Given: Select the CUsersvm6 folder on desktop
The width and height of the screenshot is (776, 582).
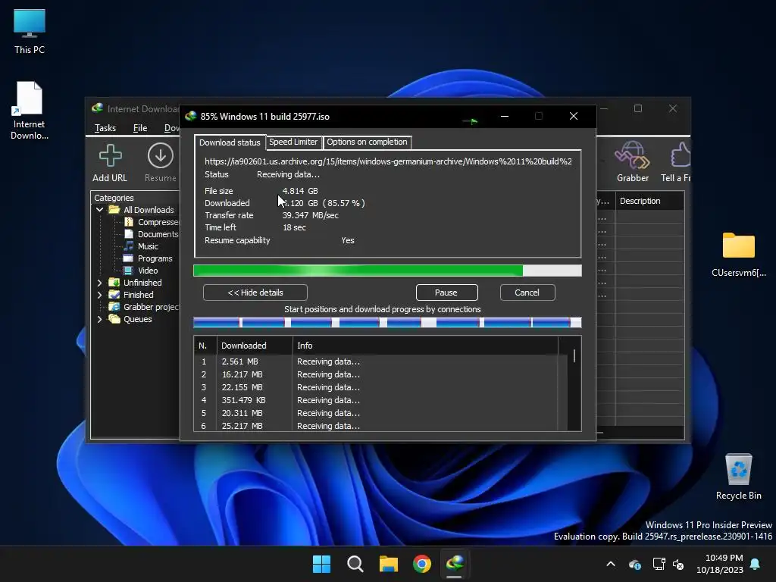Looking at the screenshot, I should 738,255.
